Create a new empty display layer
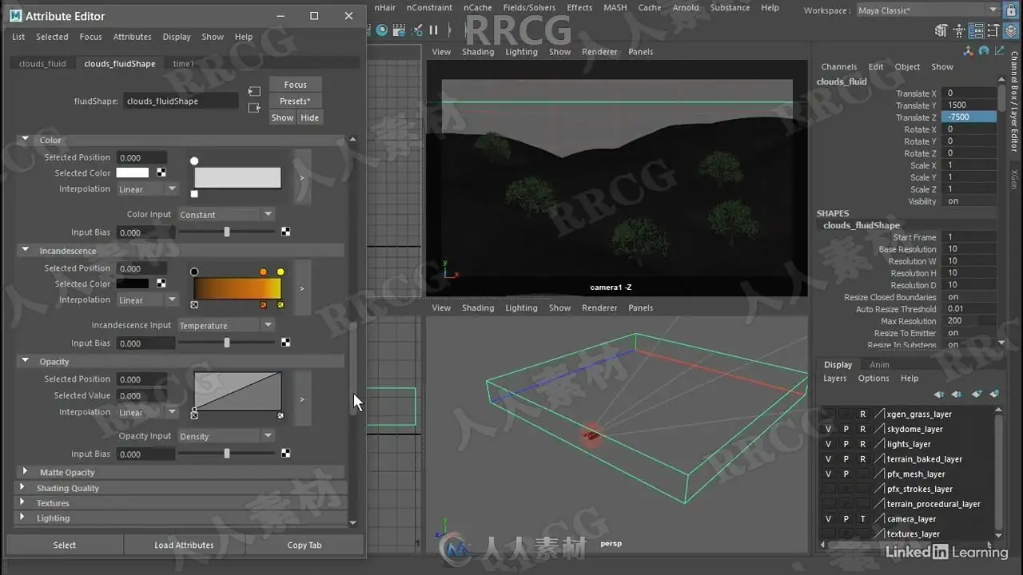The width and height of the screenshot is (1023, 575). pyautogui.click(x=976, y=394)
